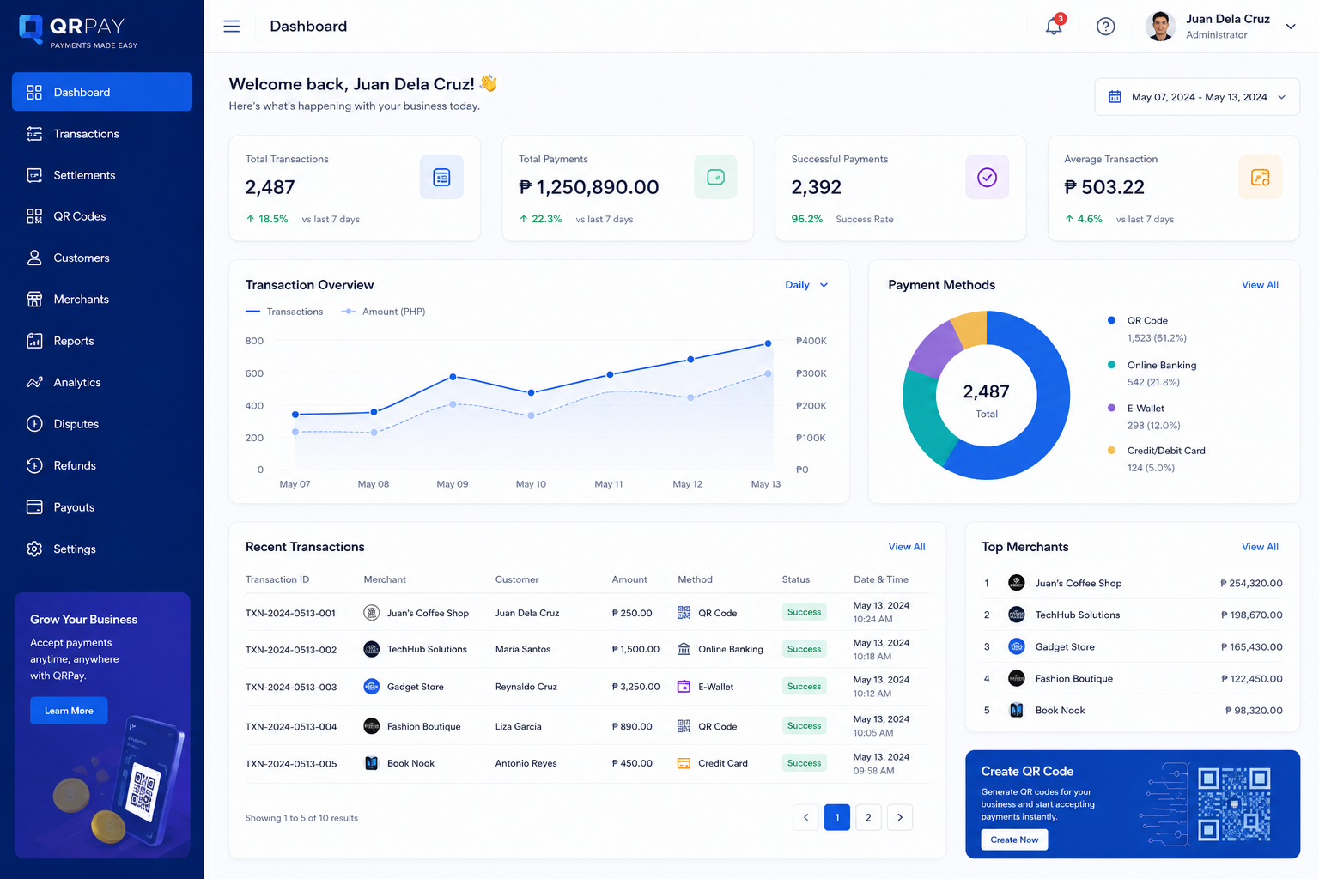Click View All in Payment Methods
Image resolution: width=1319 pixels, height=879 pixels.
[x=1260, y=285]
